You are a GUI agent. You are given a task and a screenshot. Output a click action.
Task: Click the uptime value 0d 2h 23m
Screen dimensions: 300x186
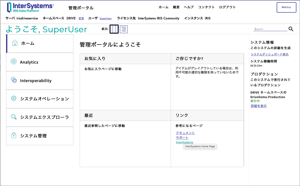pyautogui.click(x=256, y=66)
